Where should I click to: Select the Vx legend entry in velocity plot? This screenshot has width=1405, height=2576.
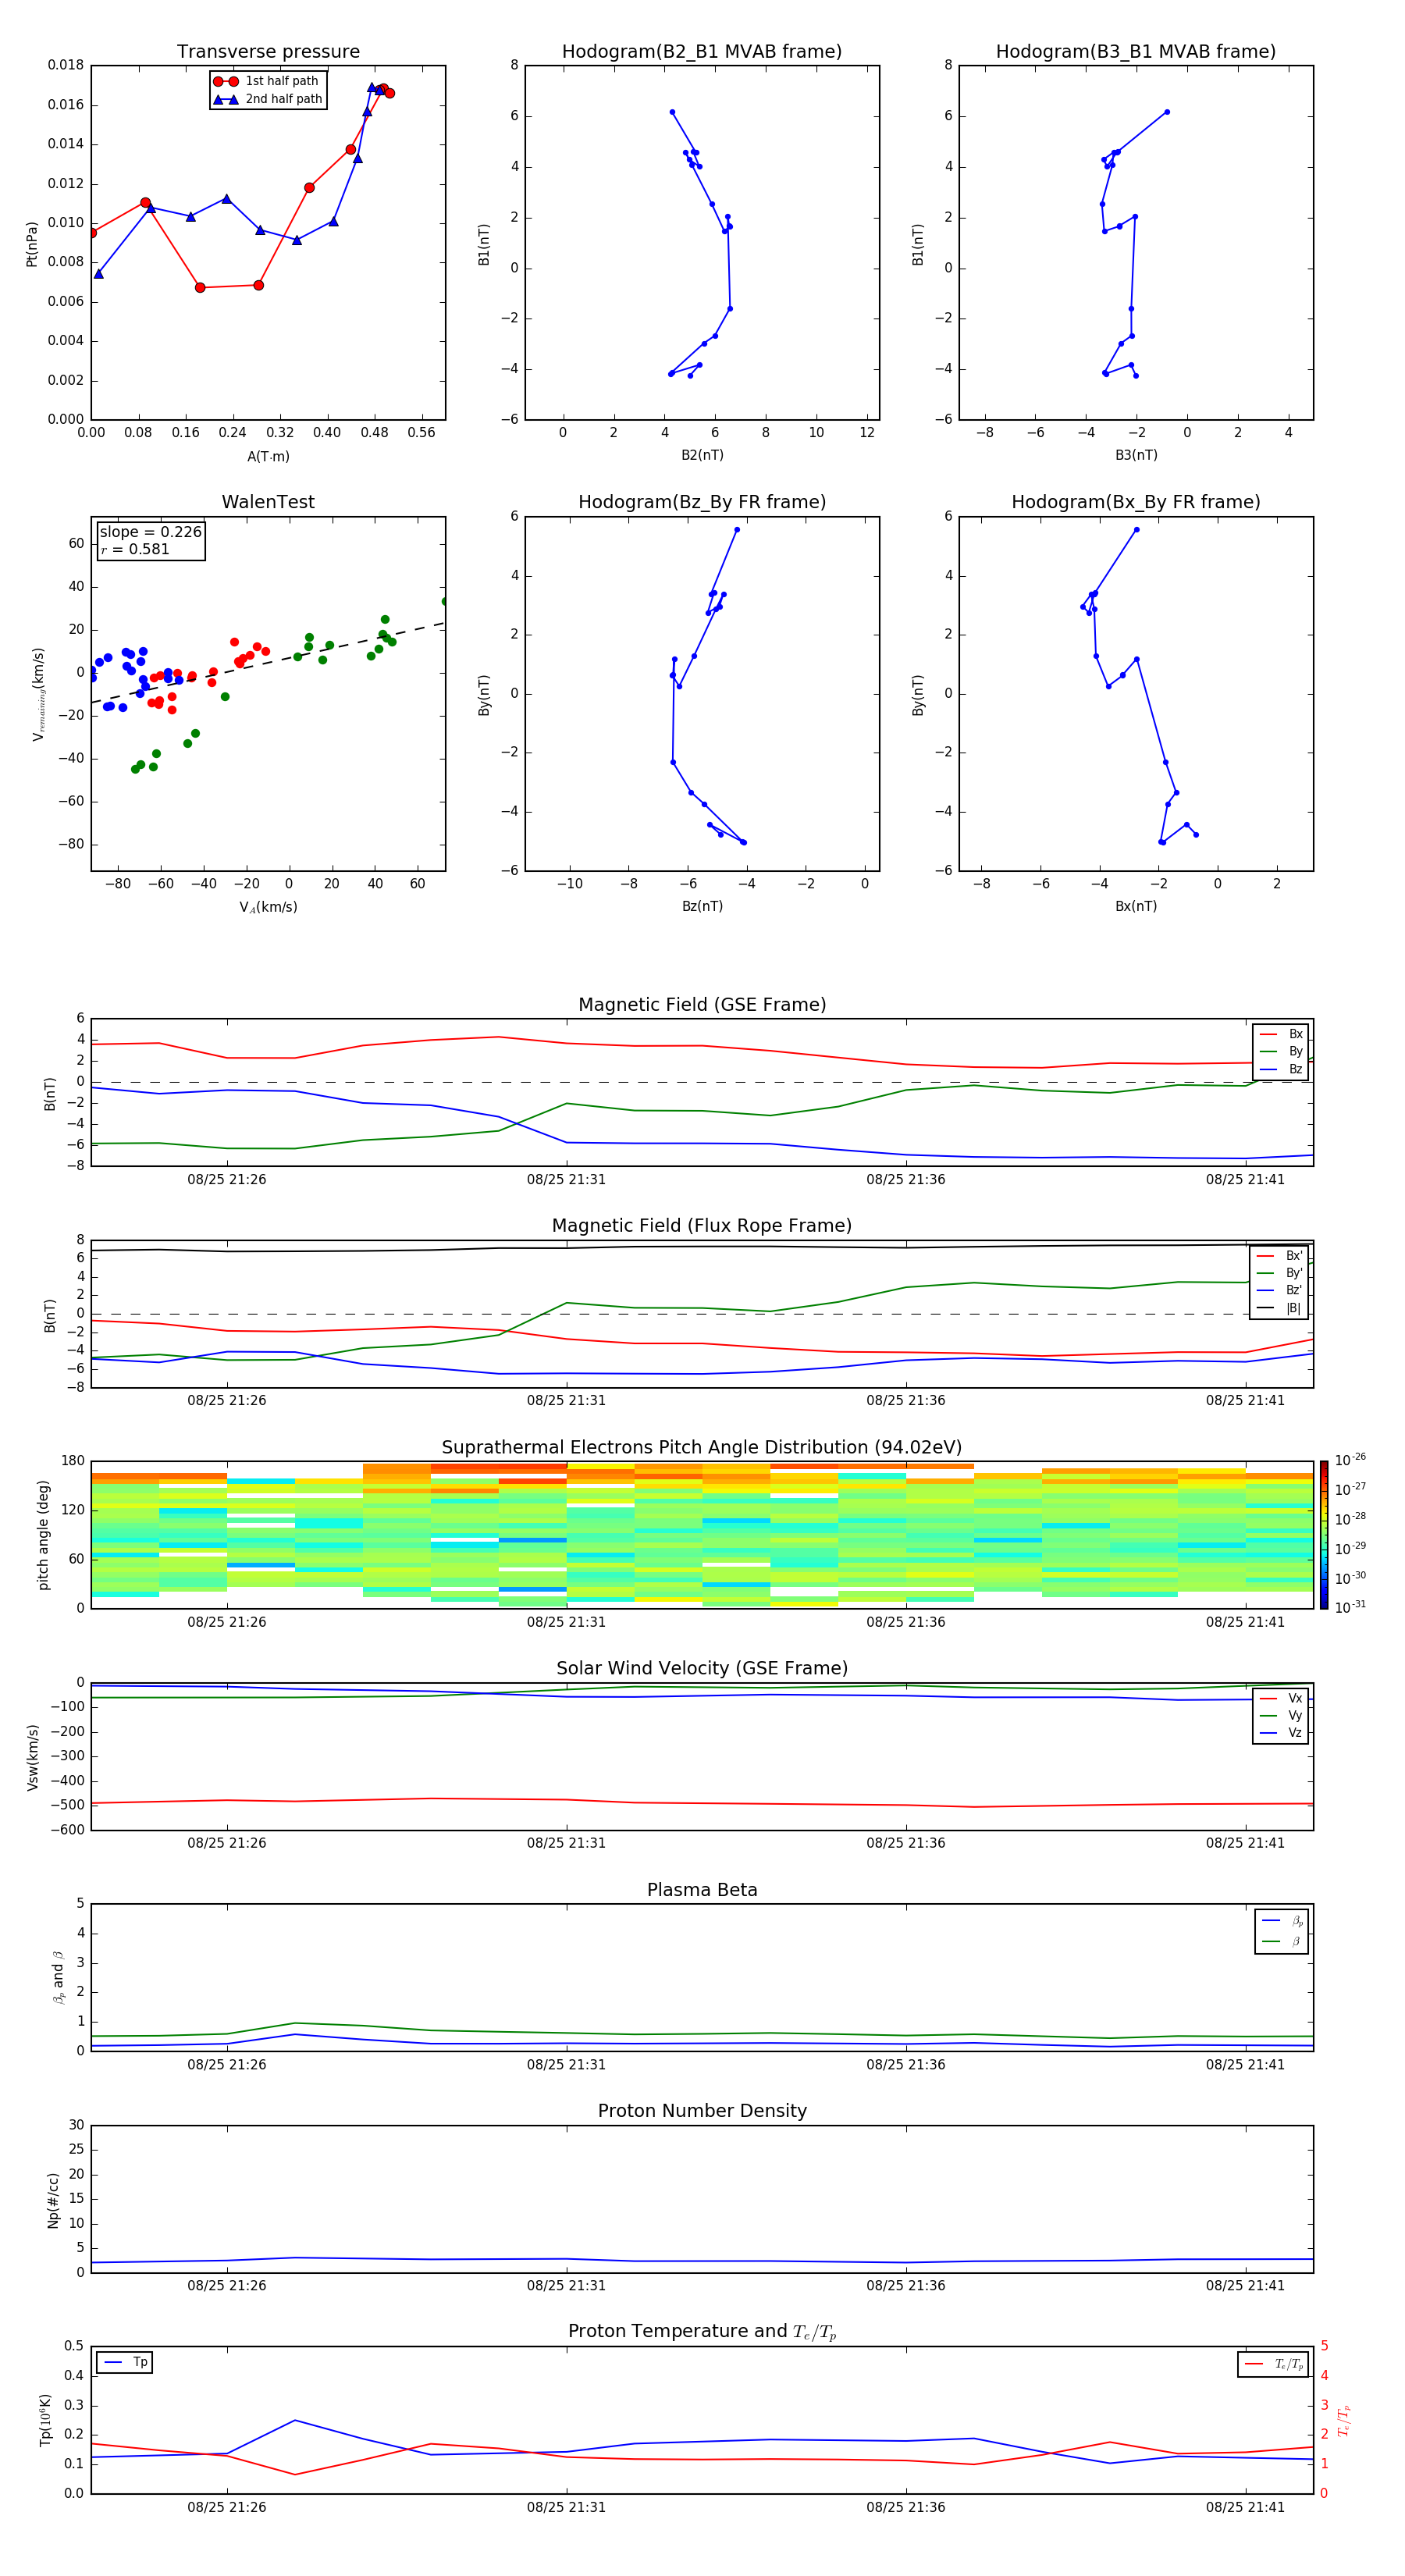[x=1281, y=1699]
